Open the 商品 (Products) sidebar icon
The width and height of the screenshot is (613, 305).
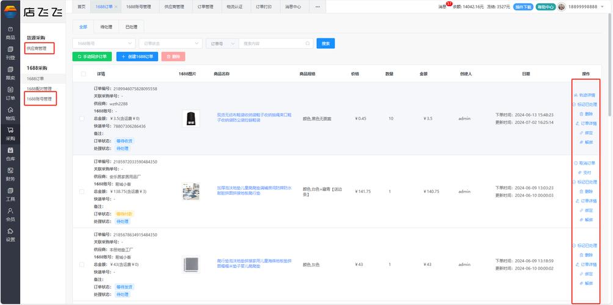pyautogui.click(x=10, y=32)
